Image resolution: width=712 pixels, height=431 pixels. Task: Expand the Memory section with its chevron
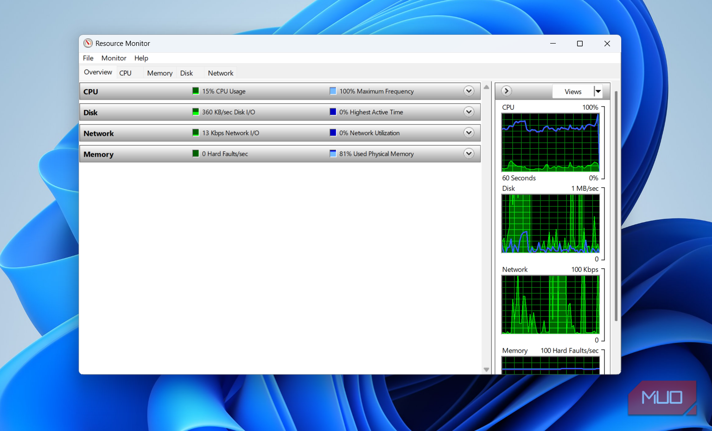469,153
